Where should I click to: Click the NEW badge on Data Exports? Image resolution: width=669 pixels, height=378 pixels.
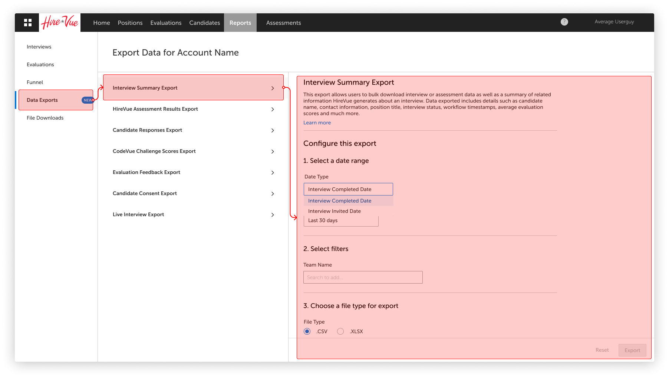(x=88, y=100)
